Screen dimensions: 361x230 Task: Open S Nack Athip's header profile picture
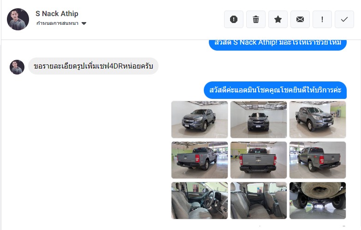18,19
